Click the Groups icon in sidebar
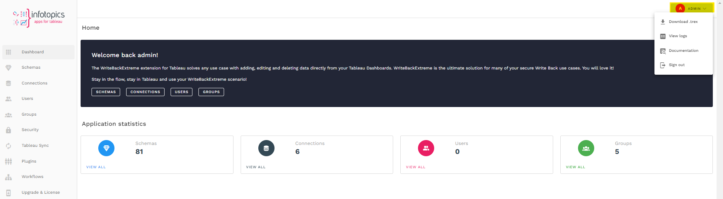This screenshot has height=199, width=723. point(8,115)
